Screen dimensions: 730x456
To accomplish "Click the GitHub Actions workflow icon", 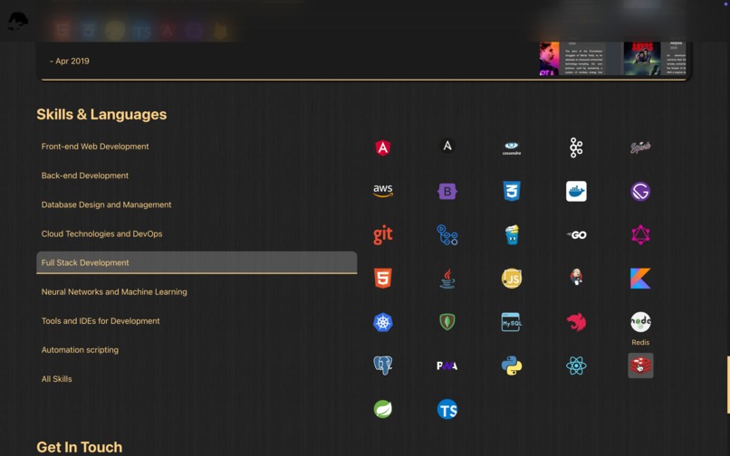I will 447,235.
